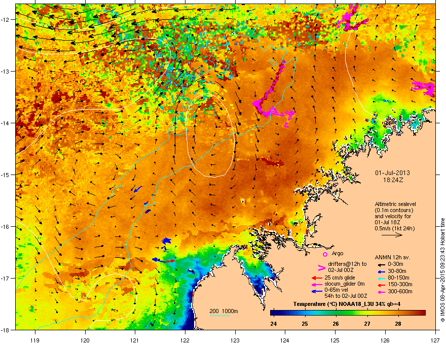Screen dimensions: 446x345
Task: Click the latitude axis label -18
Action: 6,330
